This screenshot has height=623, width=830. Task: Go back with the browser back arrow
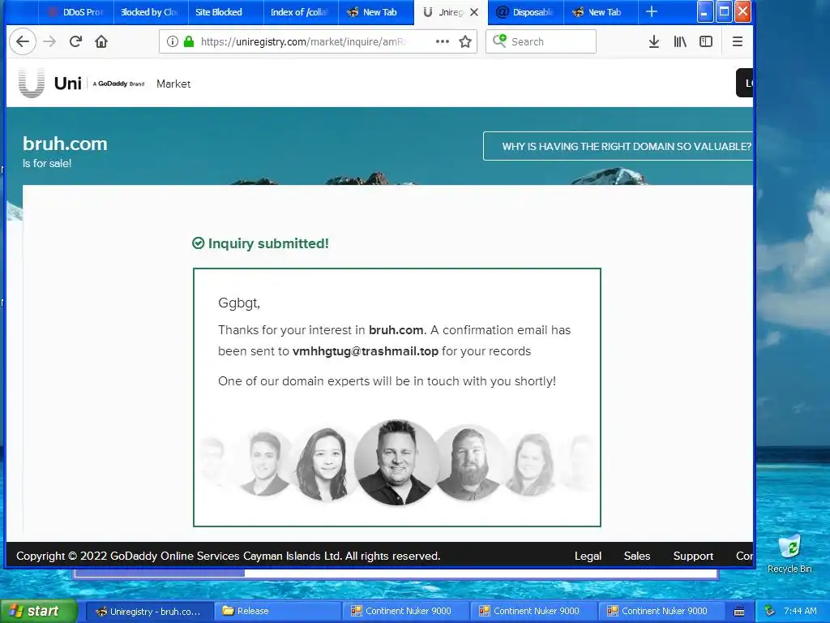click(22, 41)
